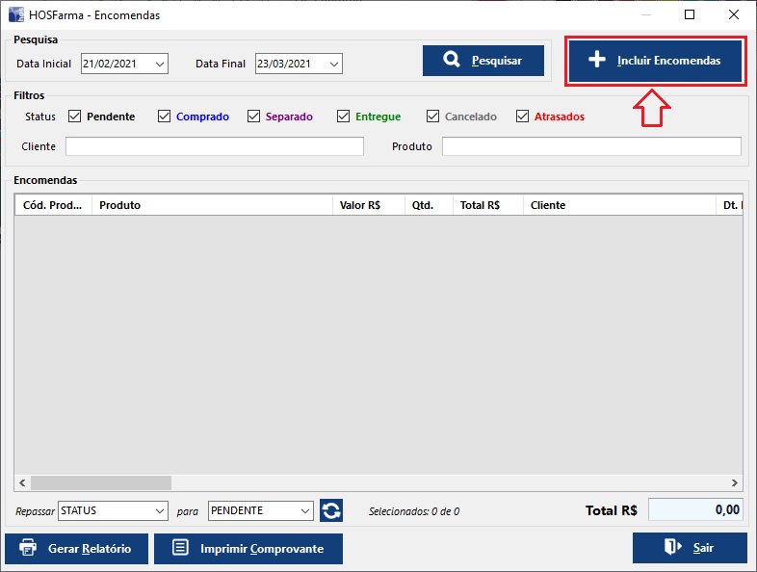Uncheck the Pendente status checkbox
This screenshot has height=572, width=757.
(74, 117)
